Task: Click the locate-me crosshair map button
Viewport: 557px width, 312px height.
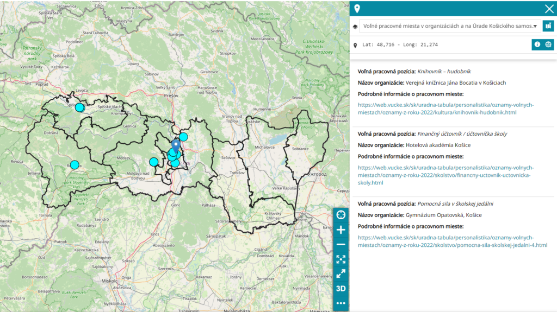Action: (x=341, y=215)
